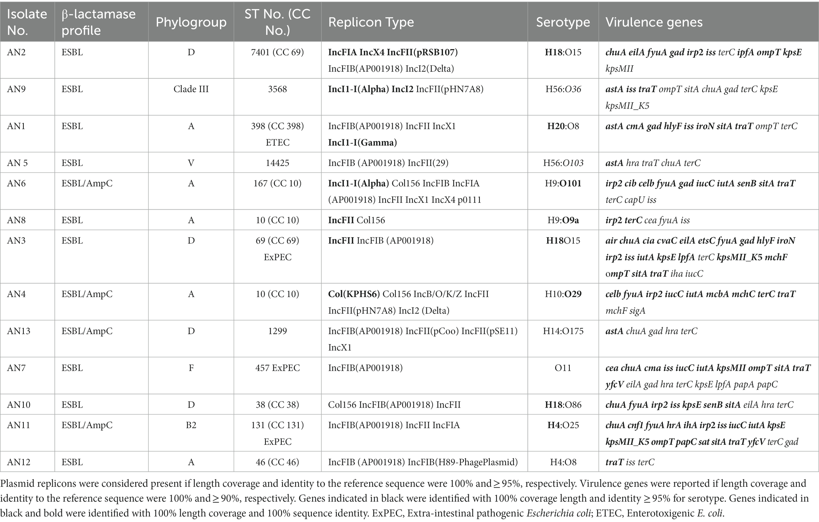
Task: Click serotype 'H14:O175'
Action: [563, 331]
